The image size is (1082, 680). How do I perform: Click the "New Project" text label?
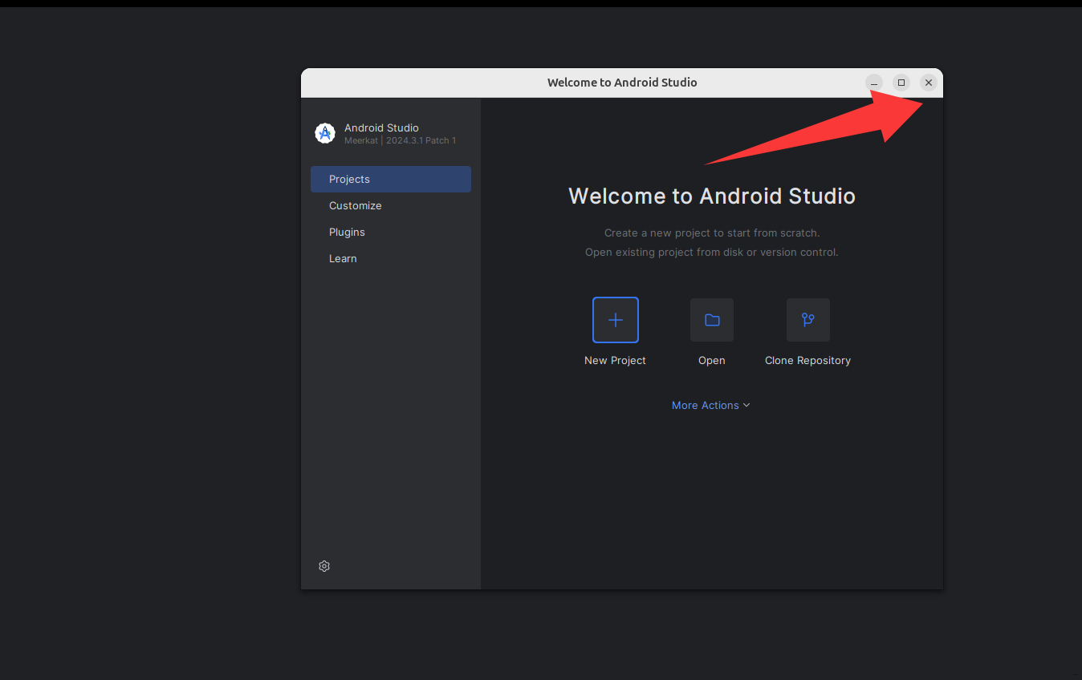(615, 360)
